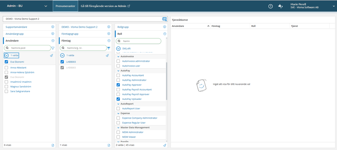Expand the Rollgrupp section

[x=165, y=27]
